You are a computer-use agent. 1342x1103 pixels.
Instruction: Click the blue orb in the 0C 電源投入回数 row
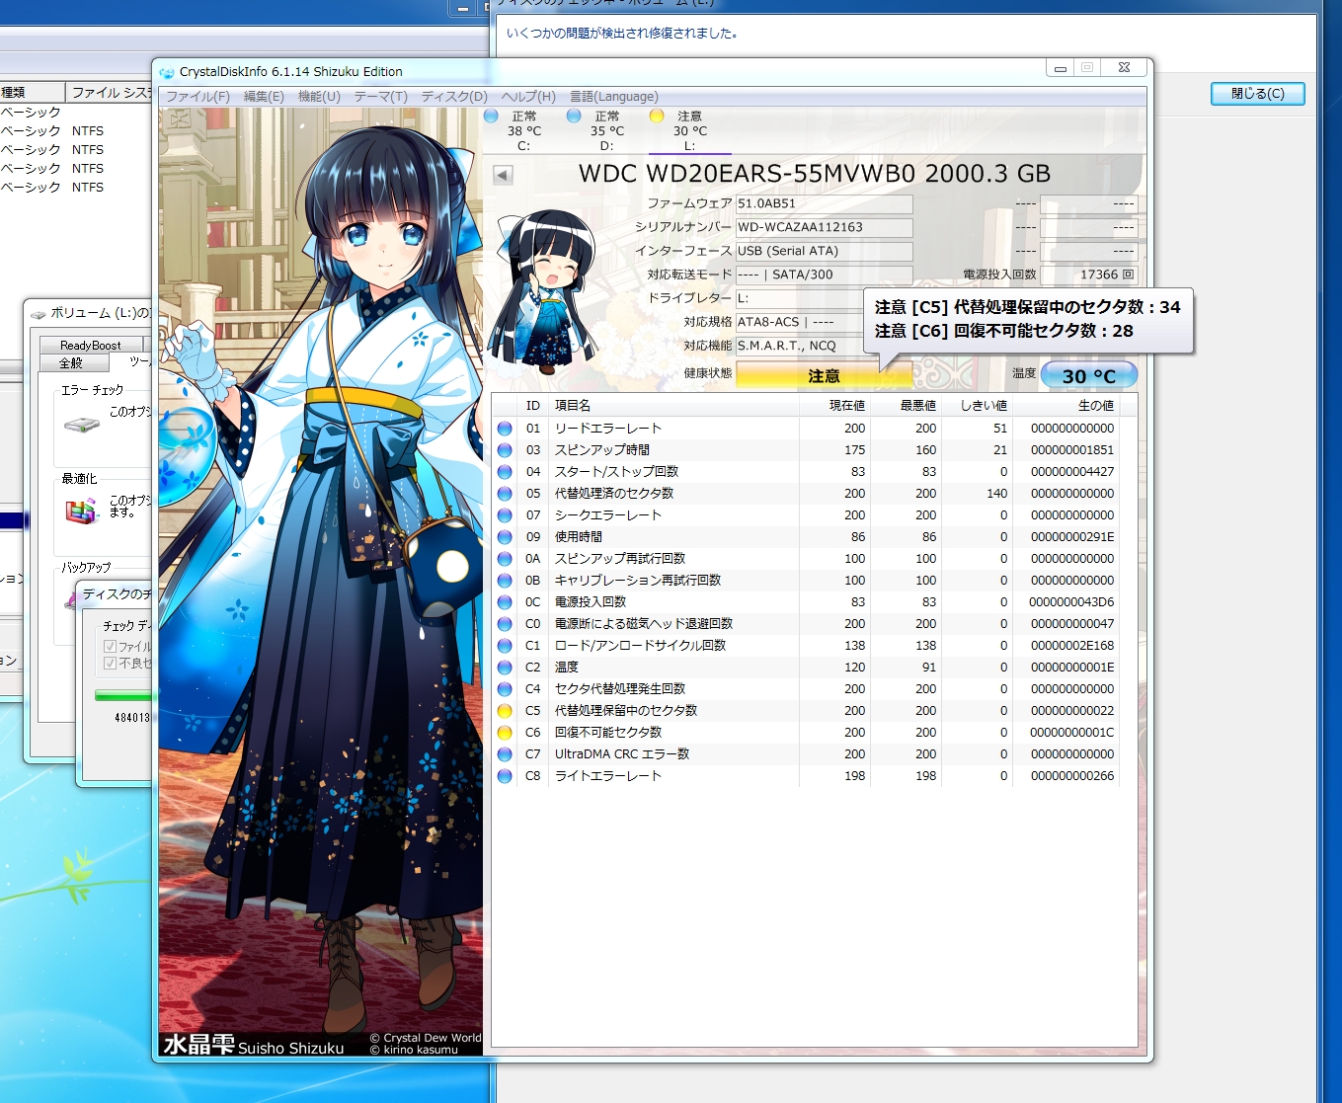[505, 602]
